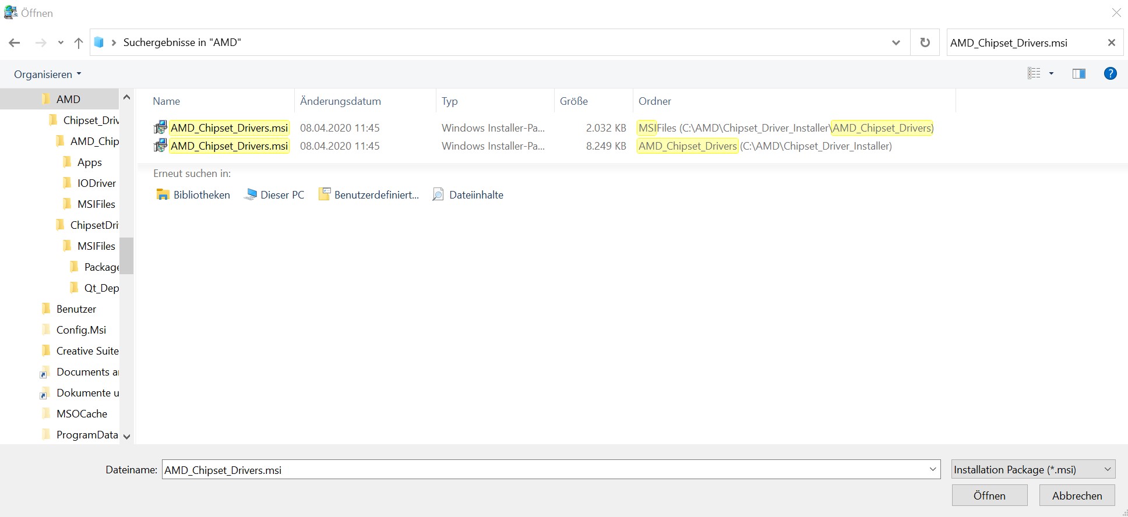The image size is (1128, 517).
Task: Select Chipset_Driv folder in tree
Action: (x=84, y=120)
